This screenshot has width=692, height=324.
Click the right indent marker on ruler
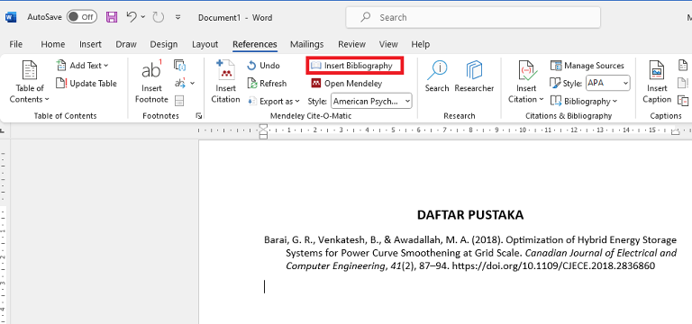[x=676, y=131]
